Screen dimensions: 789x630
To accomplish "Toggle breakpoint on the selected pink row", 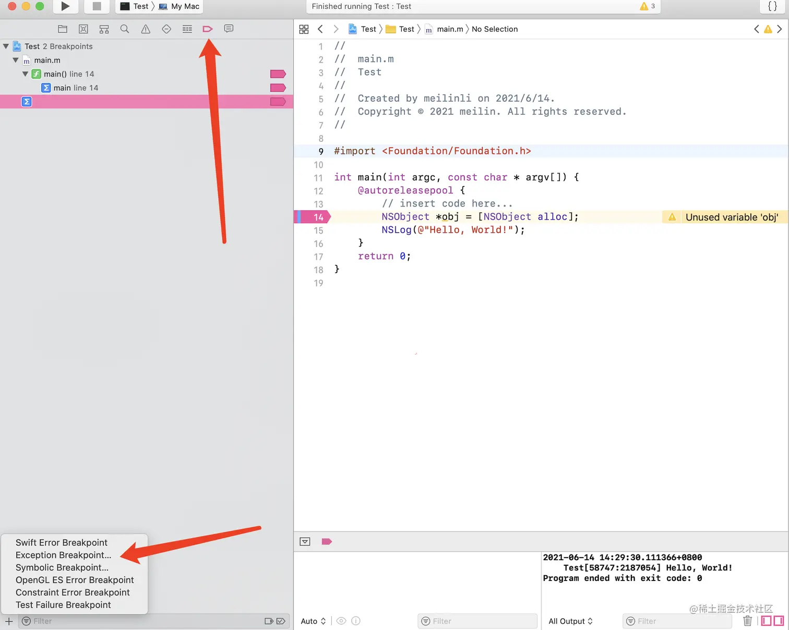I will click(x=278, y=102).
